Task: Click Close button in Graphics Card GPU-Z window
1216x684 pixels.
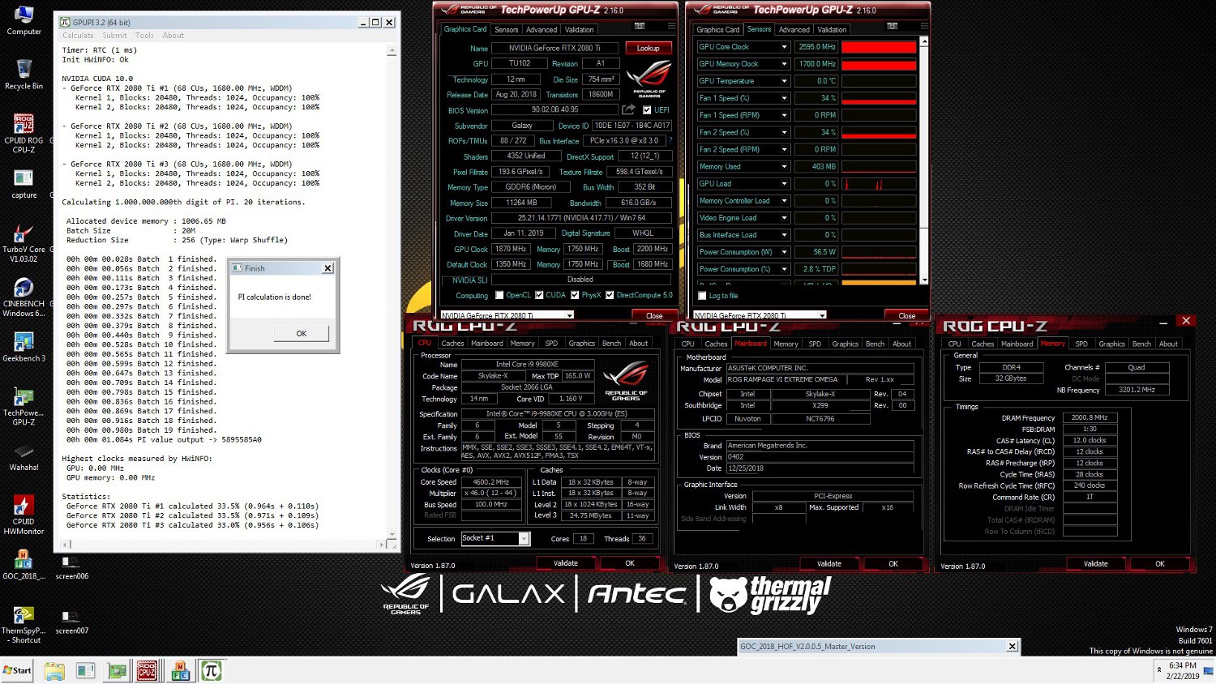Action: tap(654, 315)
